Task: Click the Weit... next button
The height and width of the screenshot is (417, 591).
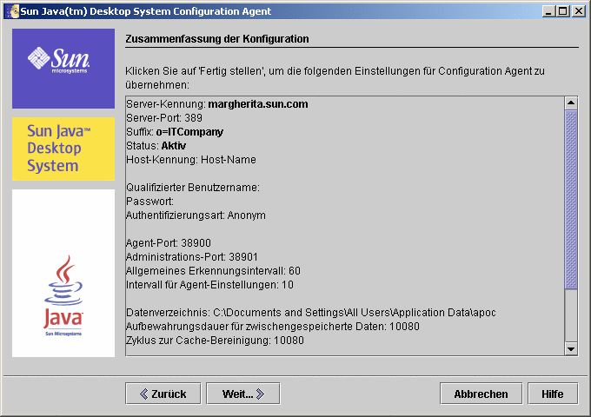Action: [x=243, y=394]
